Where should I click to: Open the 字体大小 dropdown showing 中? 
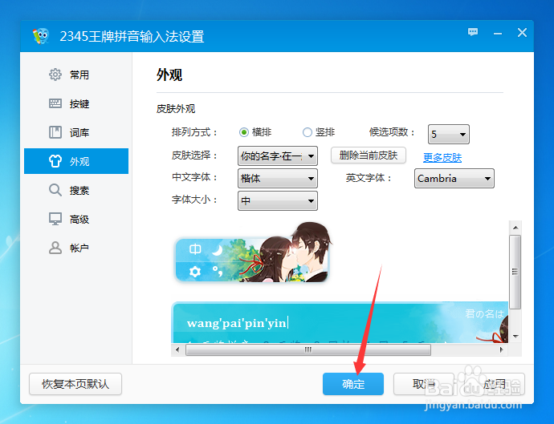[x=277, y=200]
